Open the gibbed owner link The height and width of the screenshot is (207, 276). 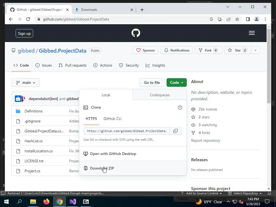coord(26,51)
